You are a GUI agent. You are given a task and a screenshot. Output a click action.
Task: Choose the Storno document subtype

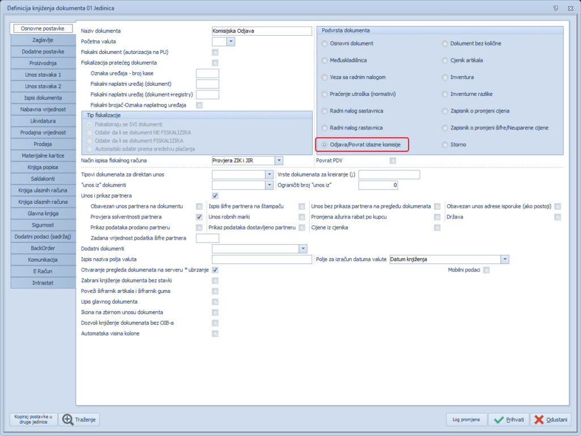pos(445,145)
